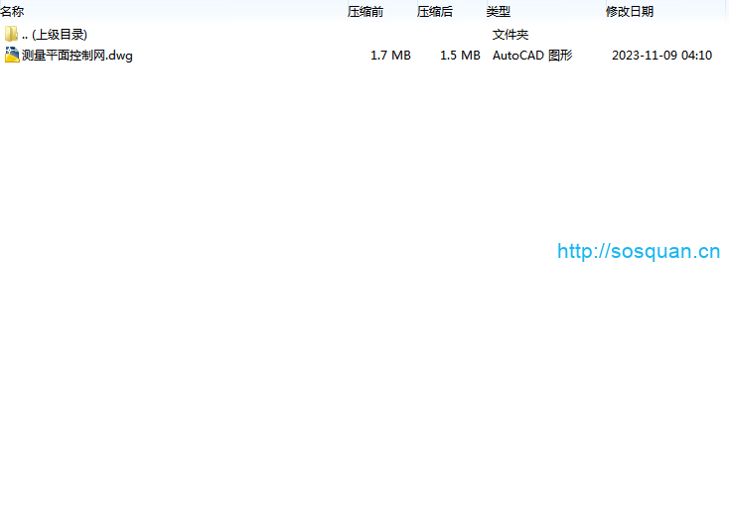Screen dimensions: 729x506
Task: Click the 2023-11-09 04:10 modified date
Action: pyautogui.click(x=661, y=56)
